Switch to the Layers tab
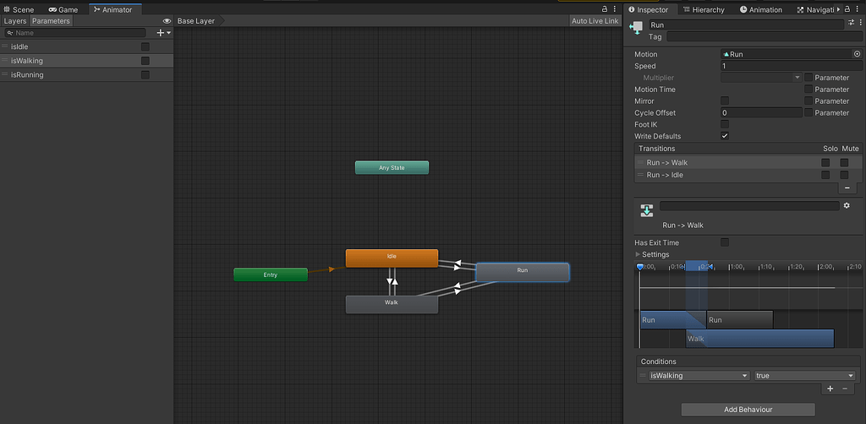The image size is (866, 424). (15, 21)
